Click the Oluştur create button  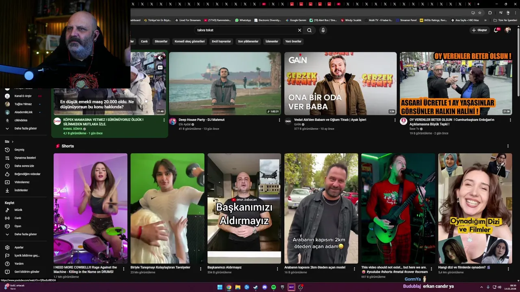pos(479,30)
